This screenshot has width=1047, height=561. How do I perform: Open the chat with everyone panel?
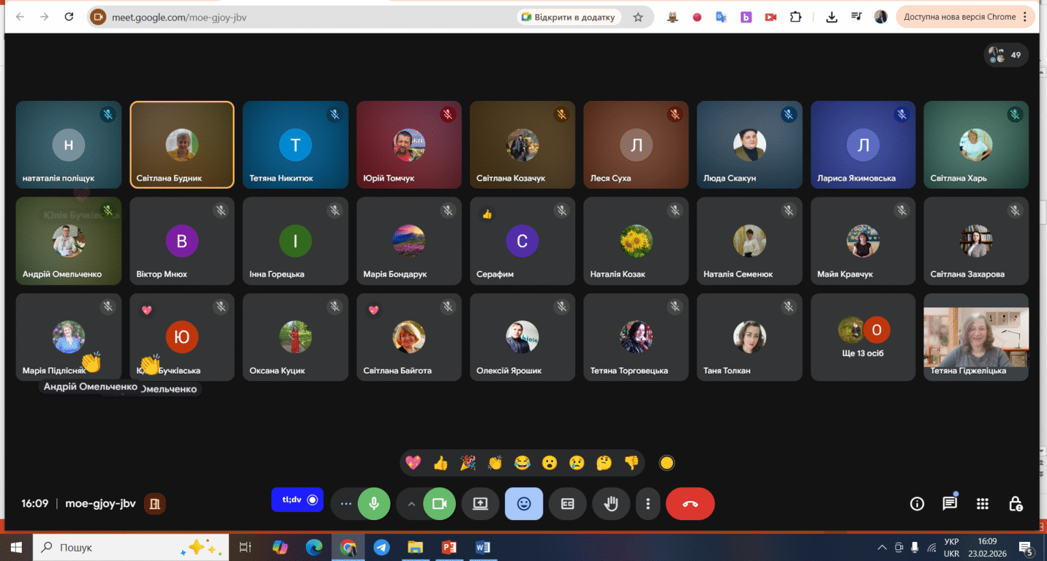coord(950,504)
